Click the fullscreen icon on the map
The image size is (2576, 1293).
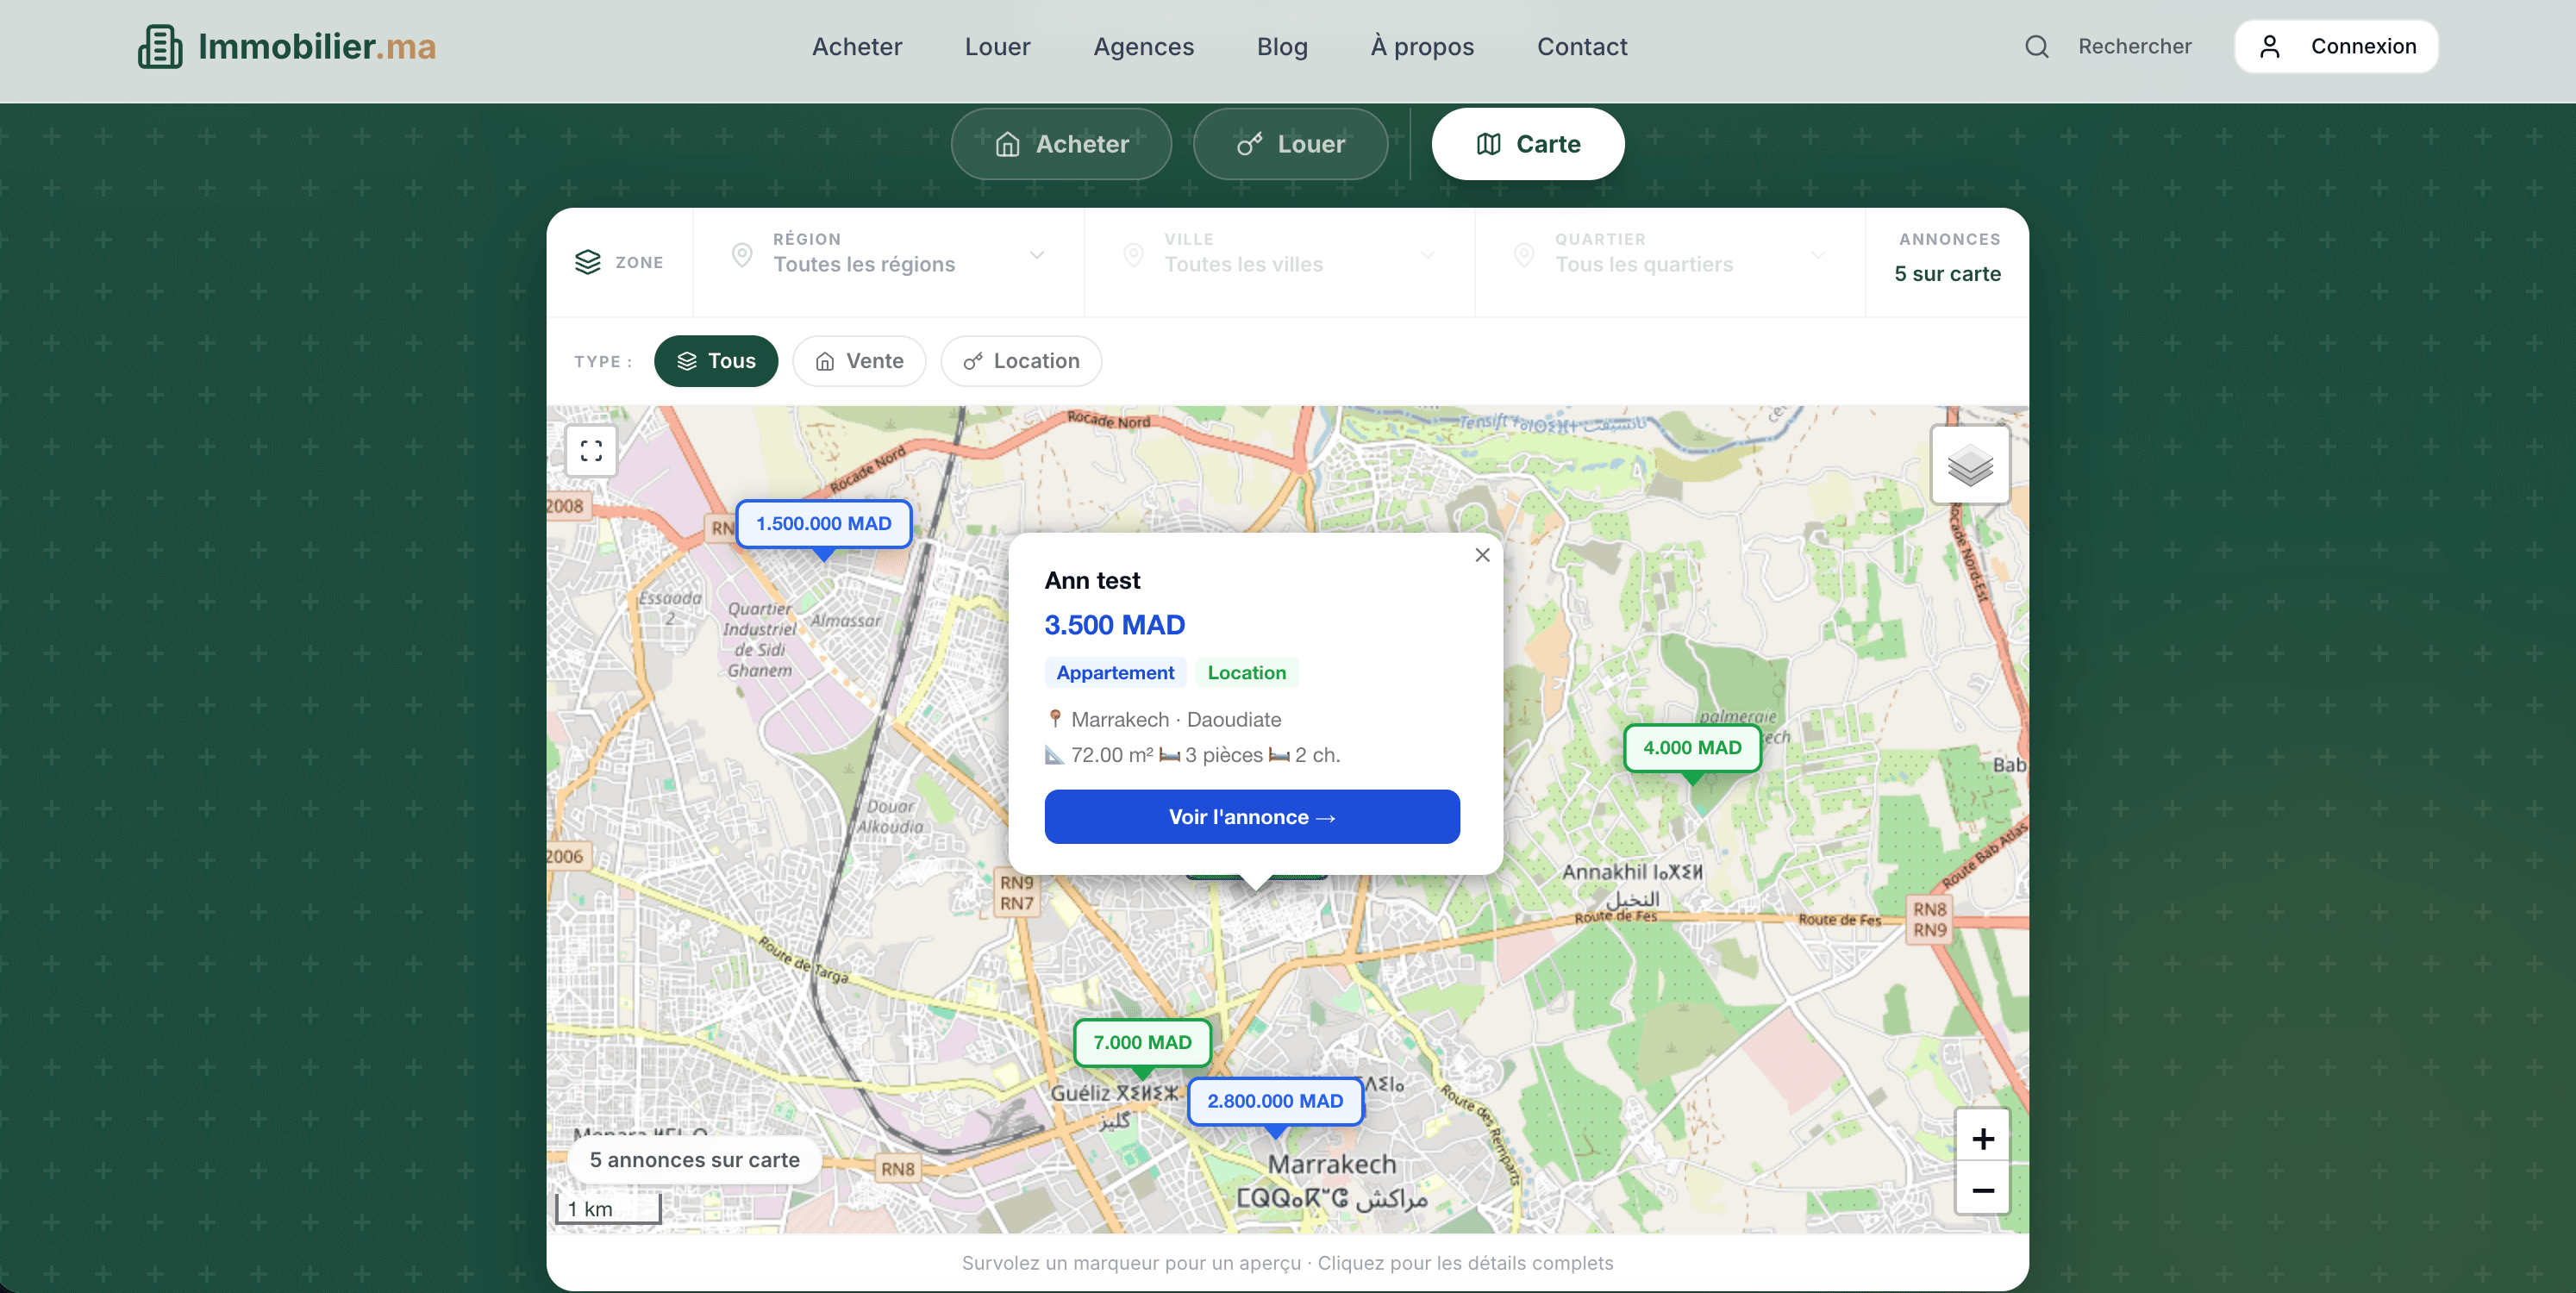590,451
